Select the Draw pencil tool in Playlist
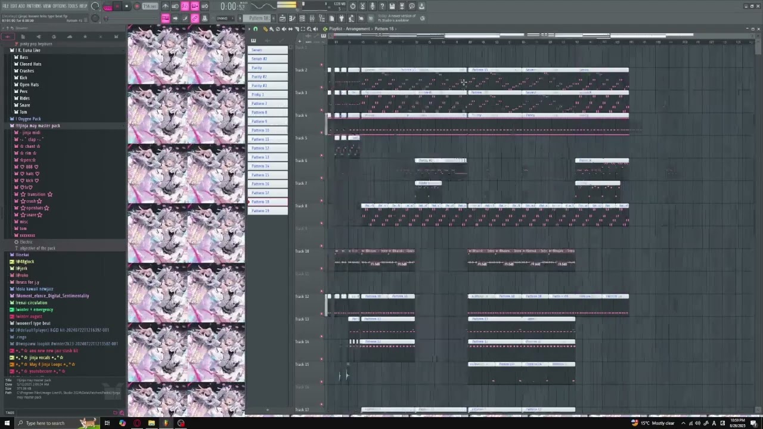The image size is (763, 429). [x=265, y=29]
